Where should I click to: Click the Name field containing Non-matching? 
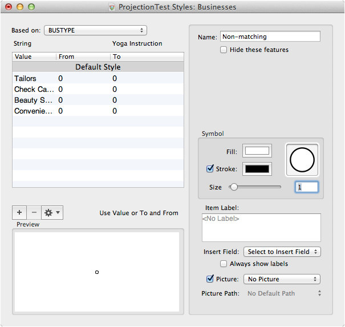click(270, 37)
